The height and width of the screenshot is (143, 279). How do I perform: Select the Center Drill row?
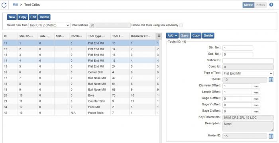pos(81,72)
